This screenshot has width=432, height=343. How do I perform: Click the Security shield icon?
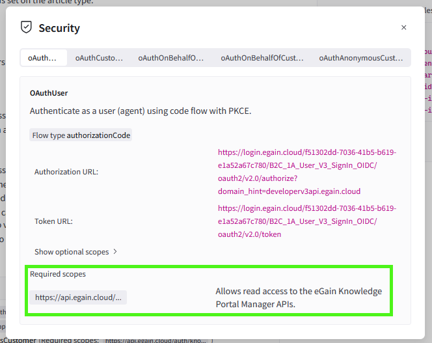26,27
